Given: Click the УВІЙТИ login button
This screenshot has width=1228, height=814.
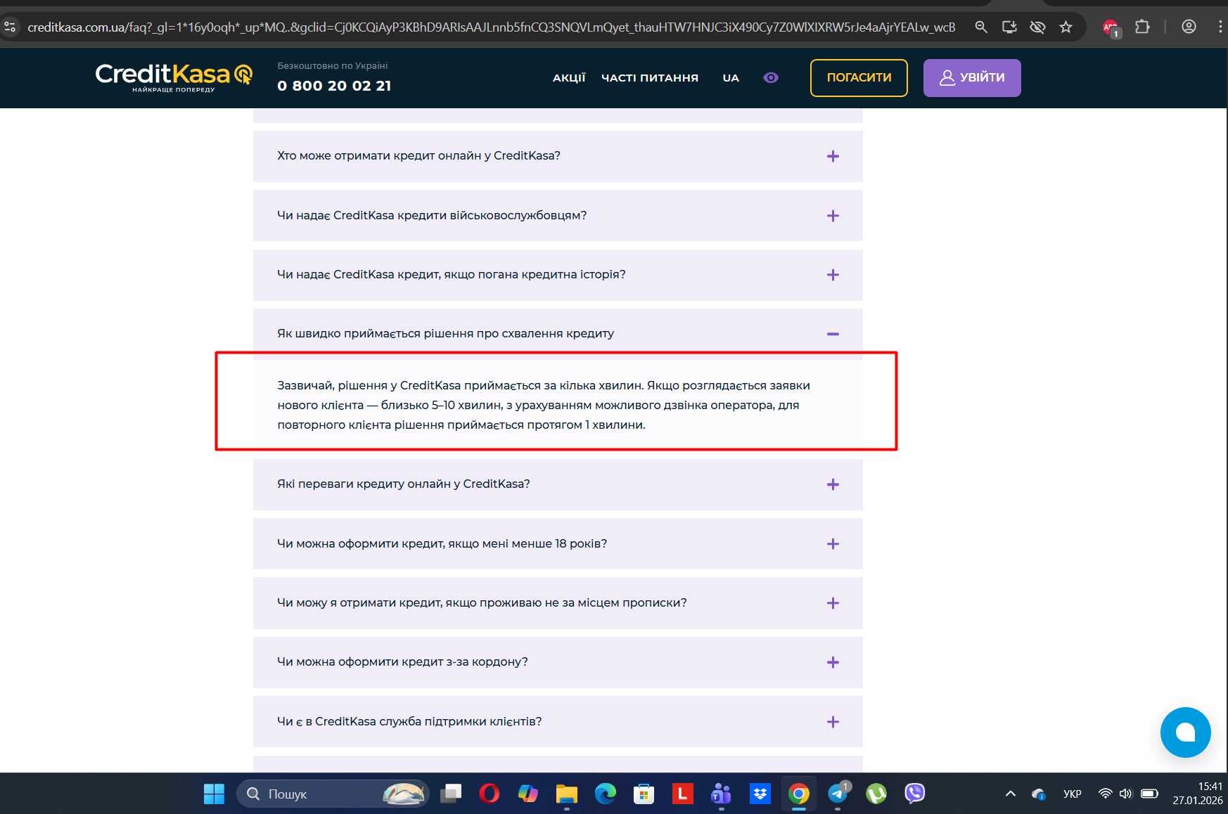Looking at the screenshot, I should click(x=972, y=78).
